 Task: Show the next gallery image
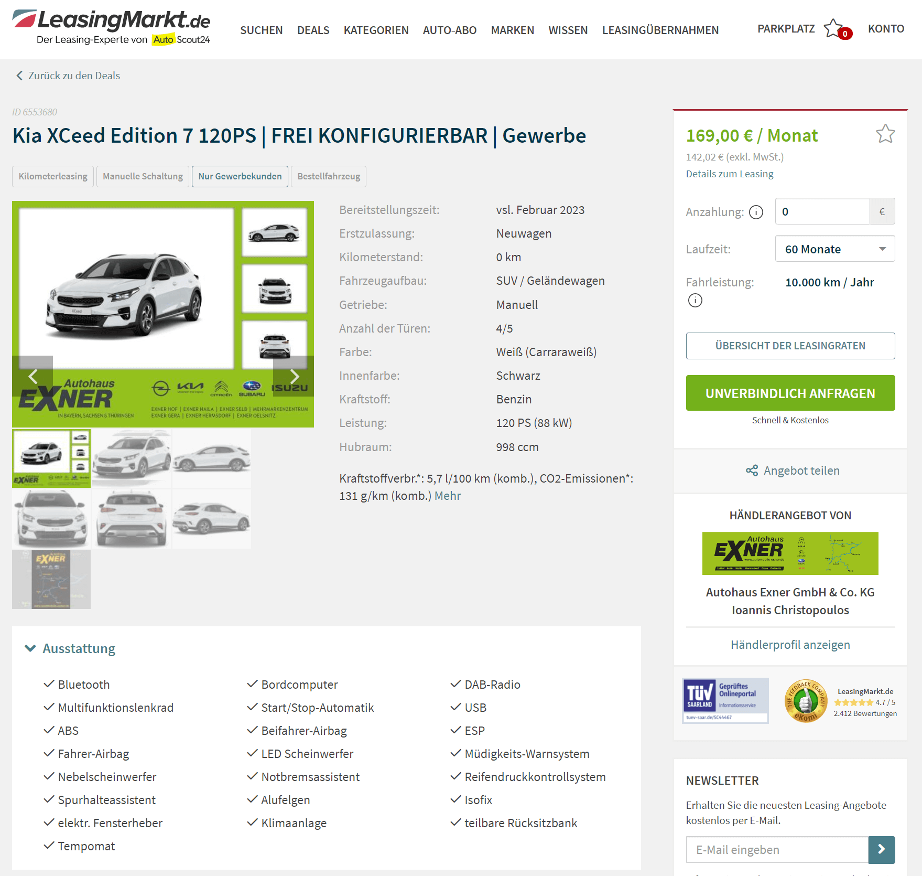click(294, 376)
